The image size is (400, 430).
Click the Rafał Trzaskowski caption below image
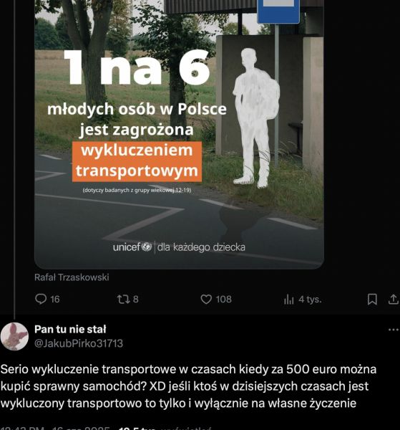coord(72,277)
